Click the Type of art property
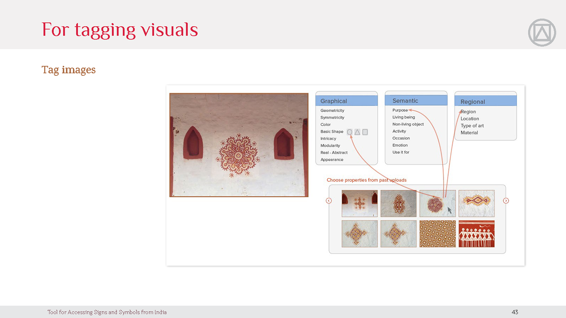566x318 pixels. (x=472, y=126)
